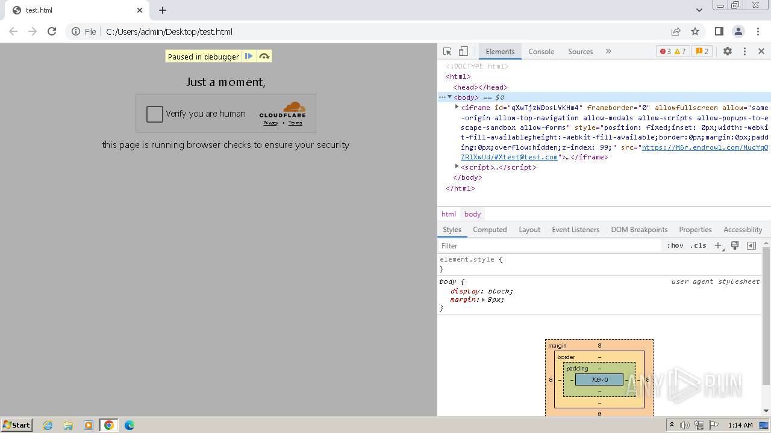The width and height of the screenshot is (771, 433).
Task: Open the Event Listeners tab
Action: coord(575,230)
